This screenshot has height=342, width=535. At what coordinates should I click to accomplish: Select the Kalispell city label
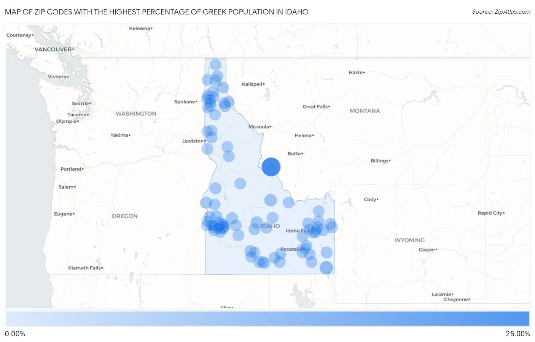click(252, 84)
